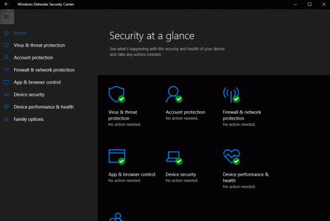Select Virus & threat protection in sidebar
The height and width of the screenshot is (221, 330).
point(39,45)
